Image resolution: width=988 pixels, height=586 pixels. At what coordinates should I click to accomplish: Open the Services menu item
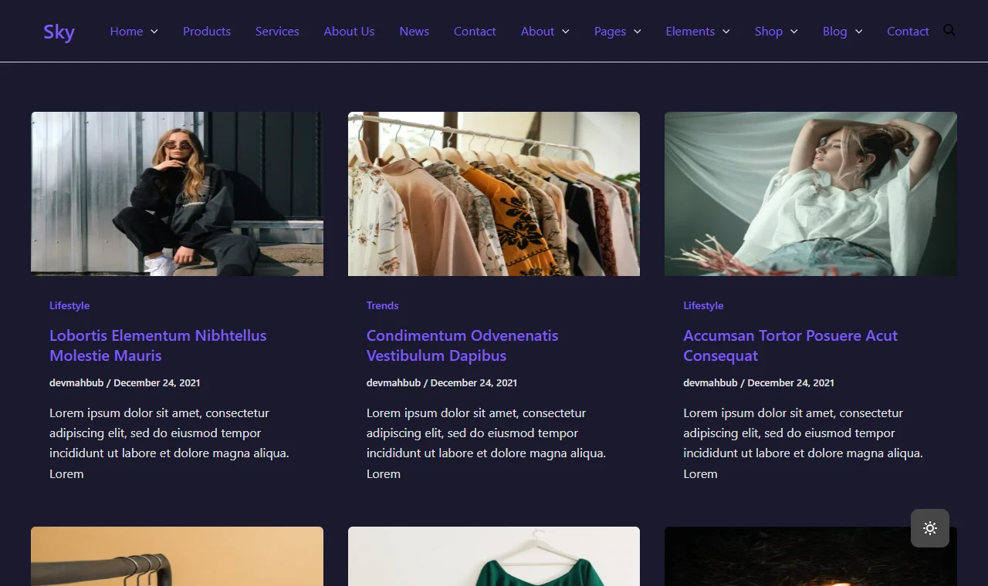coord(277,32)
